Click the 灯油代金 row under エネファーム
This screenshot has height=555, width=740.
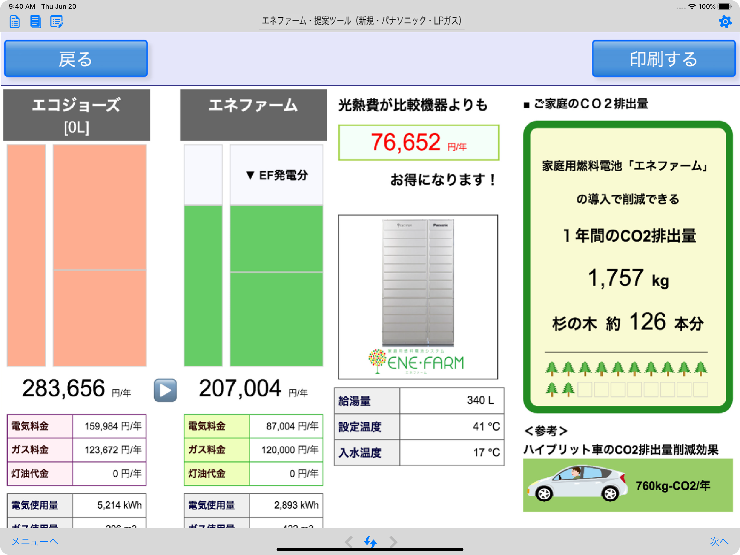click(253, 474)
